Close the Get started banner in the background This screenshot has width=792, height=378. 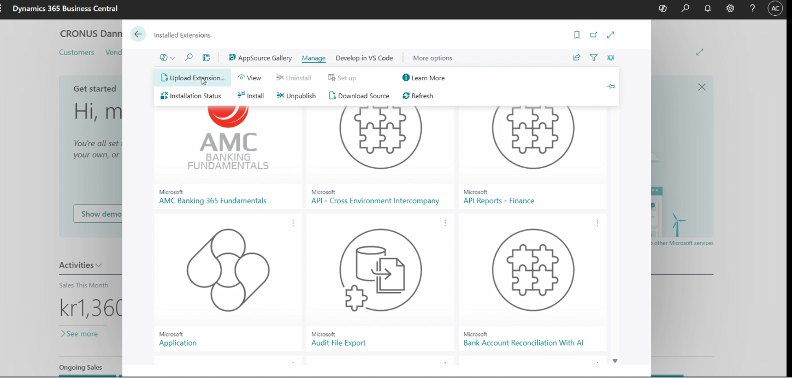coord(702,87)
